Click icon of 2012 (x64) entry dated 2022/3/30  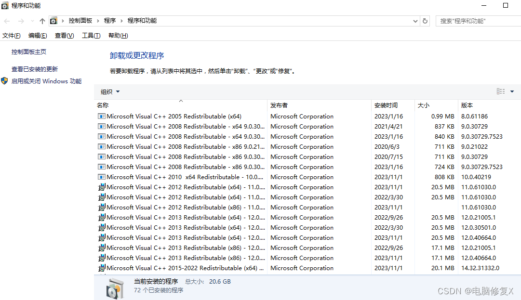point(102,197)
